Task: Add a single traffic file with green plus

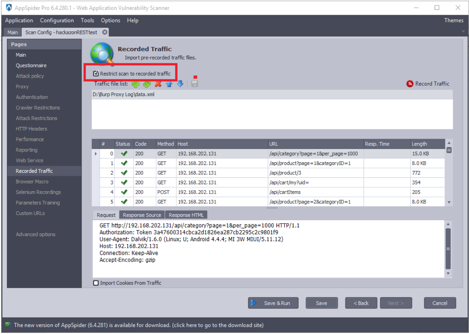Action: (135, 84)
